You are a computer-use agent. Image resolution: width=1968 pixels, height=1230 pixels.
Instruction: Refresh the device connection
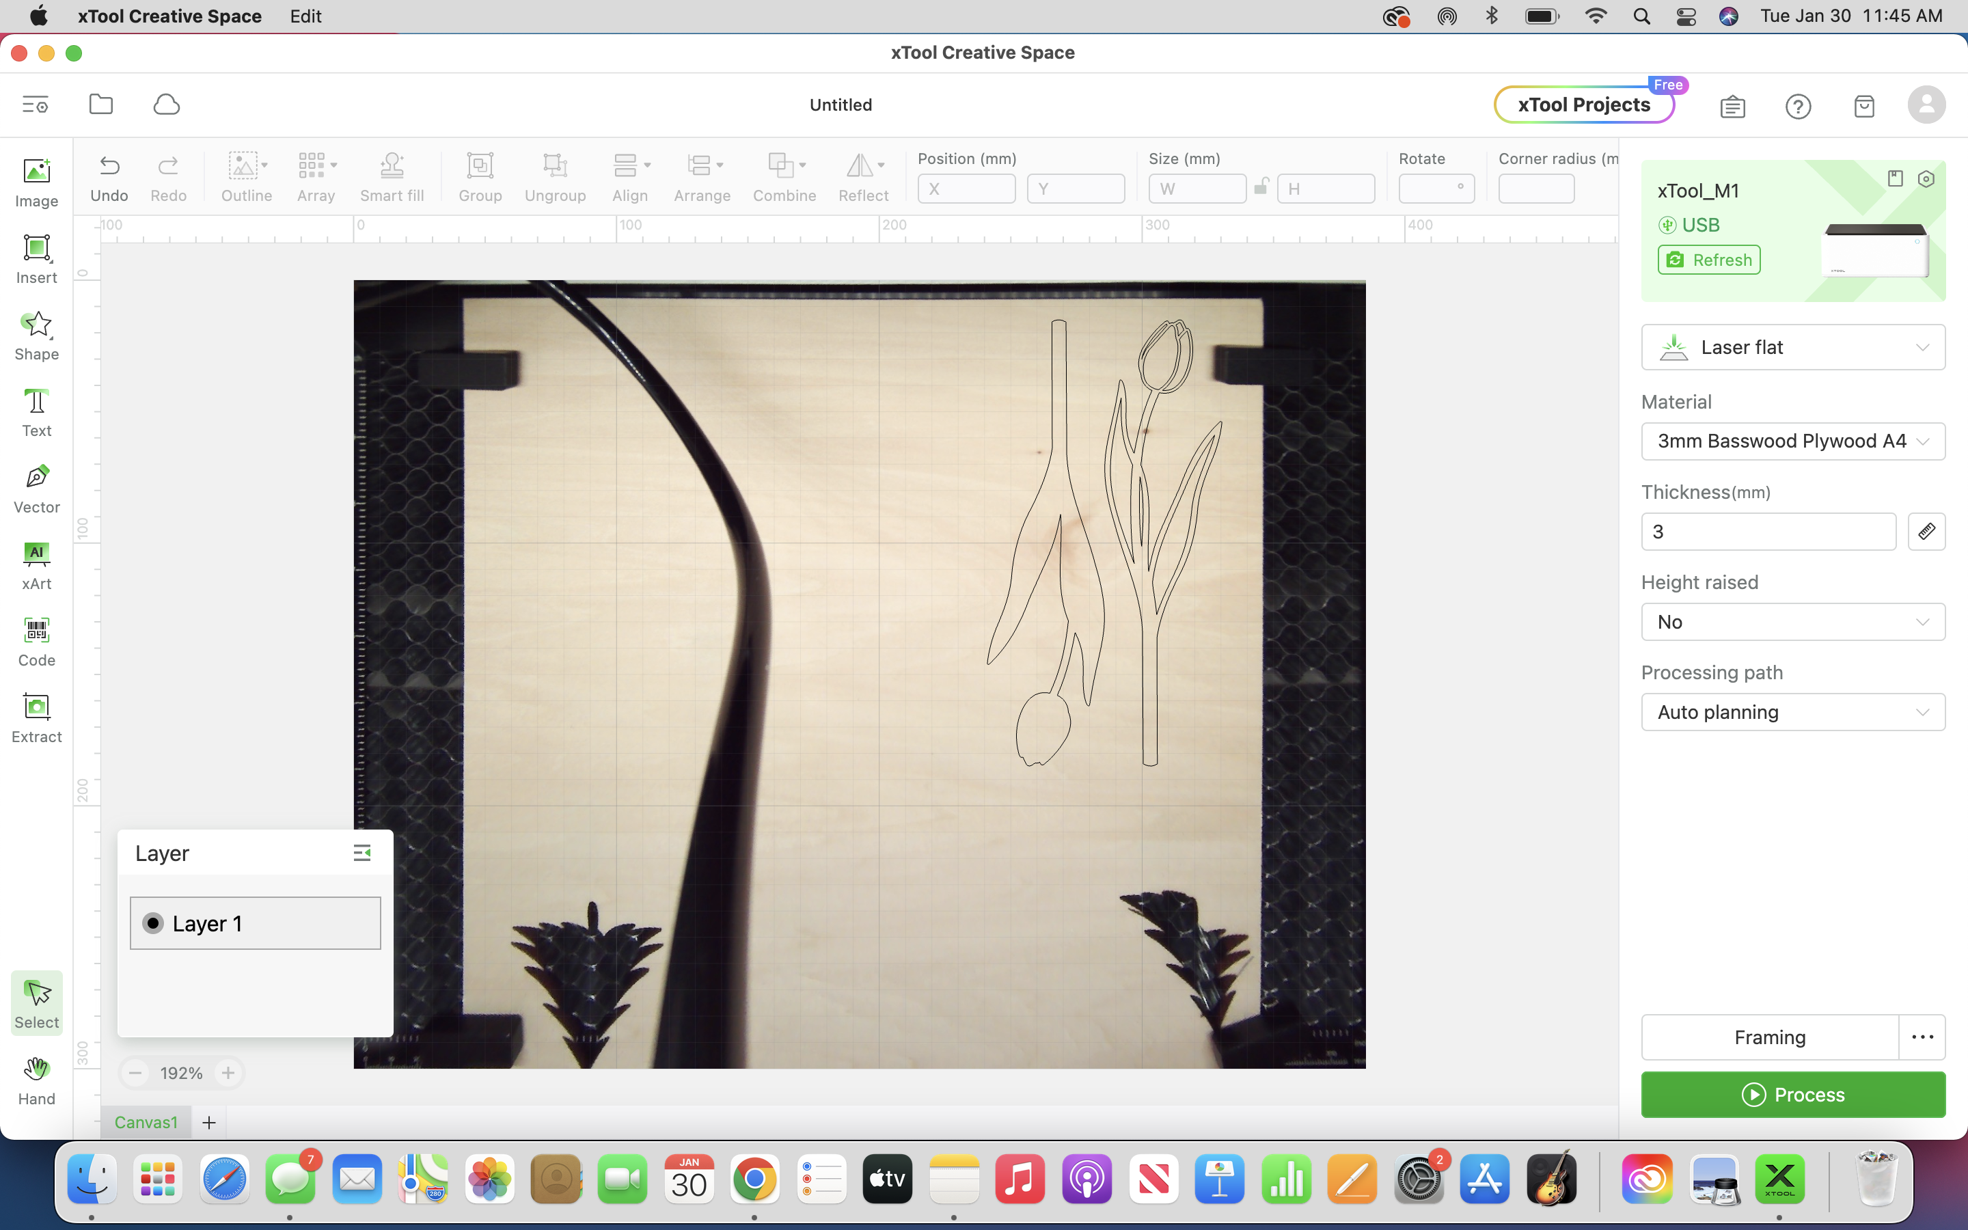1708,260
